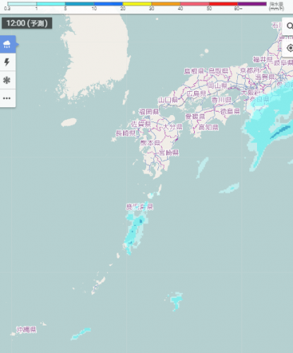This screenshot has width=293, height=353.
Task: Select the 福岡県 label on the map
Action: [149, 112]
